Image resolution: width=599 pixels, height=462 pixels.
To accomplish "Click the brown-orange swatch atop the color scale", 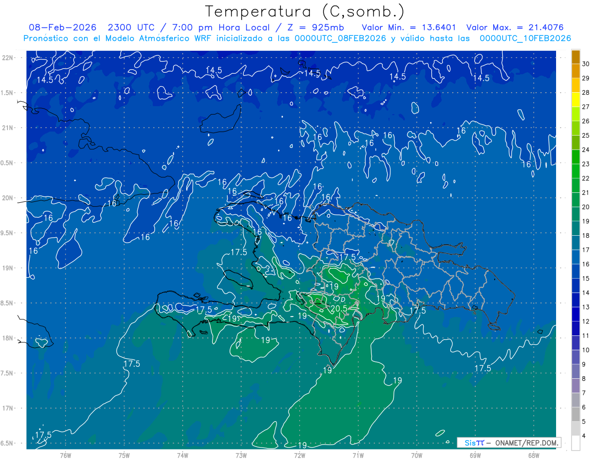I will [576, 57].
